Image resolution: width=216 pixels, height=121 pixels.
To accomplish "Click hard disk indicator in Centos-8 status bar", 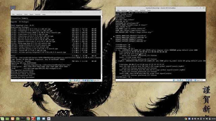I will pyautogui.click(x=174, y=80).
